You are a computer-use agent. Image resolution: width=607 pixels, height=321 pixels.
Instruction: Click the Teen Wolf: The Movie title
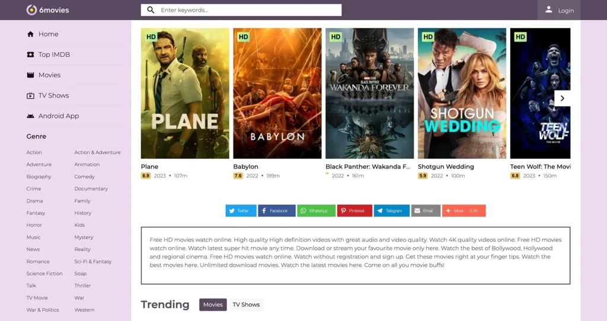[540, 166]
